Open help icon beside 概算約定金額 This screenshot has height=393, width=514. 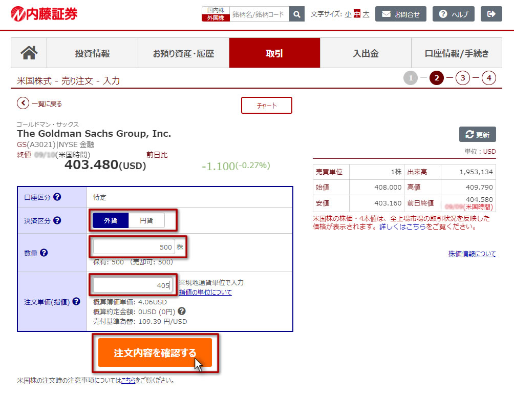pos(182,311)
